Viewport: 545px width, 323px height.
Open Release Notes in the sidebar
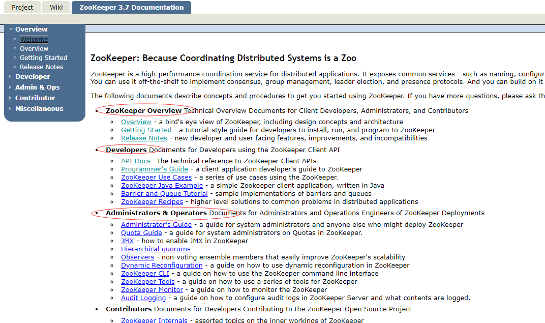(x=41, y=67)
